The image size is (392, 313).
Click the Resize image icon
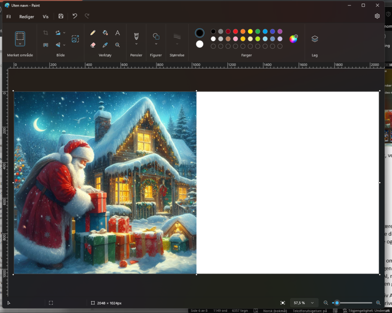pyautogui.click(x=75, y=39)
